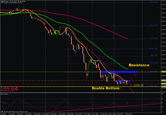Screen dimensions: 166x115
Task: Select the Fibonacci 61.8 level label
Action: pos(154,48)
